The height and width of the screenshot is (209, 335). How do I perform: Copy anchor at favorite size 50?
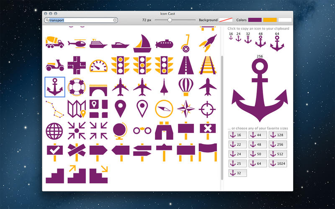(x=258, y=154)
